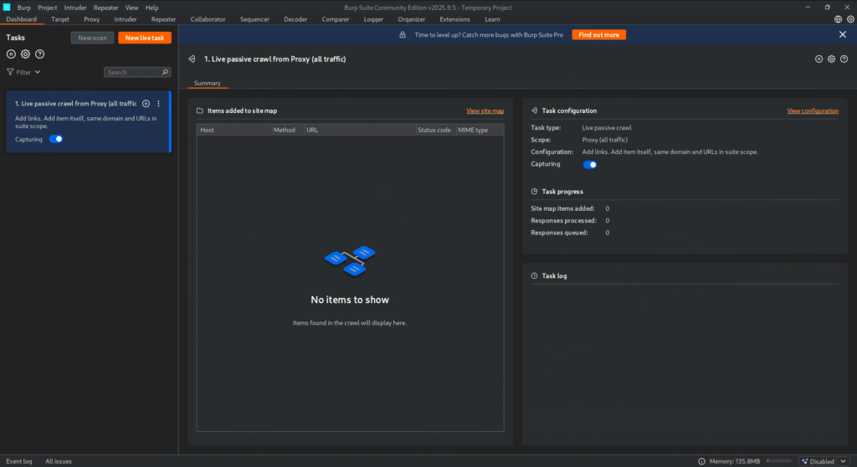The image size is (857, 467).
Task: Switch to the Organizer tab
Action: point(412,19)
